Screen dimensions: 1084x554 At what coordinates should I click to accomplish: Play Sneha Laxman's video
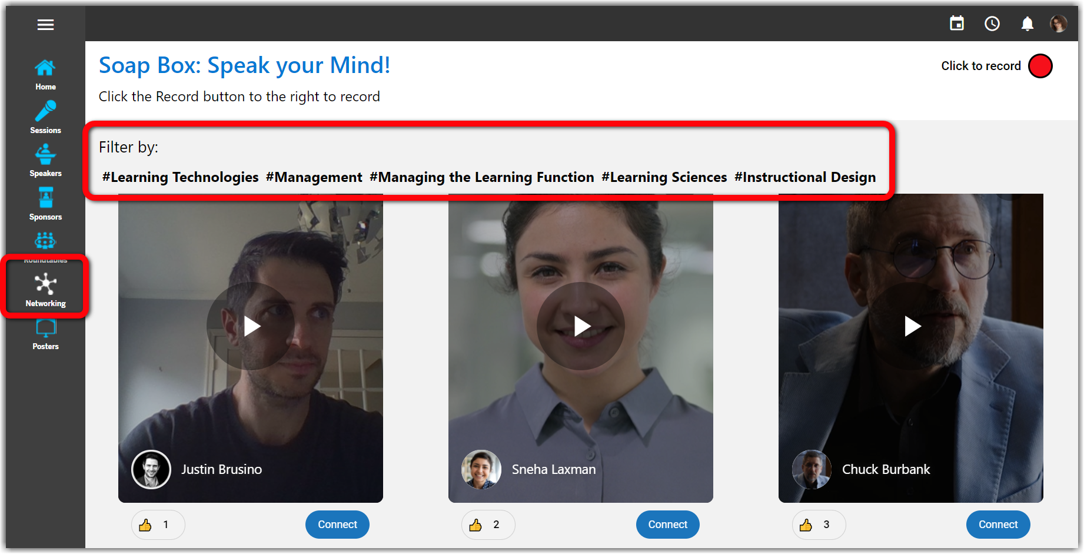tap(581, 326)
